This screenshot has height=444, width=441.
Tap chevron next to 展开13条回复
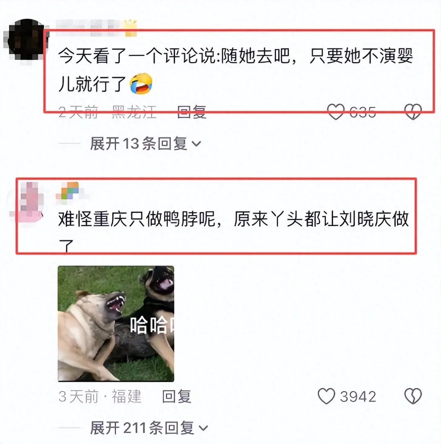(196, 144)
